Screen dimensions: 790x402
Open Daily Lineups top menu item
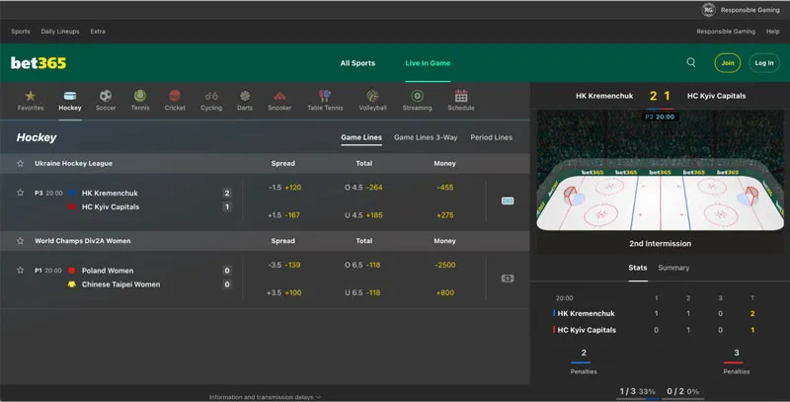pos(60,32)
